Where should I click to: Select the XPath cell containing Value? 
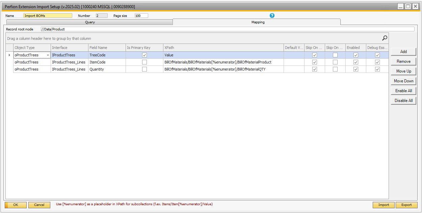pos(223,55)
